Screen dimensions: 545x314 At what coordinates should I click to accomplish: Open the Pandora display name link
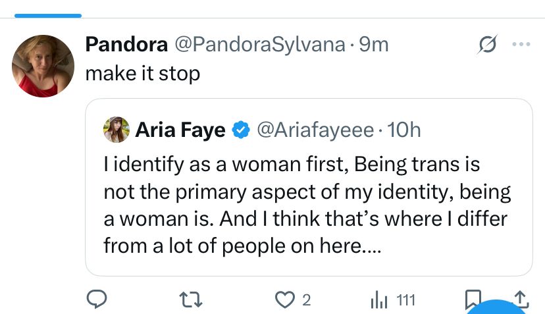pyautogui.click(x=126, y=45)
